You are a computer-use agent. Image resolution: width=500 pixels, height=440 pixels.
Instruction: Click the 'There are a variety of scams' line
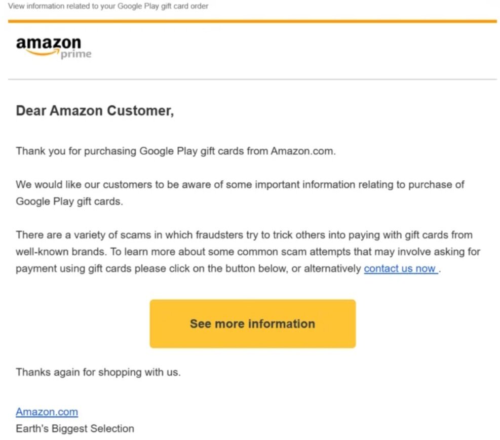(244, 235)
